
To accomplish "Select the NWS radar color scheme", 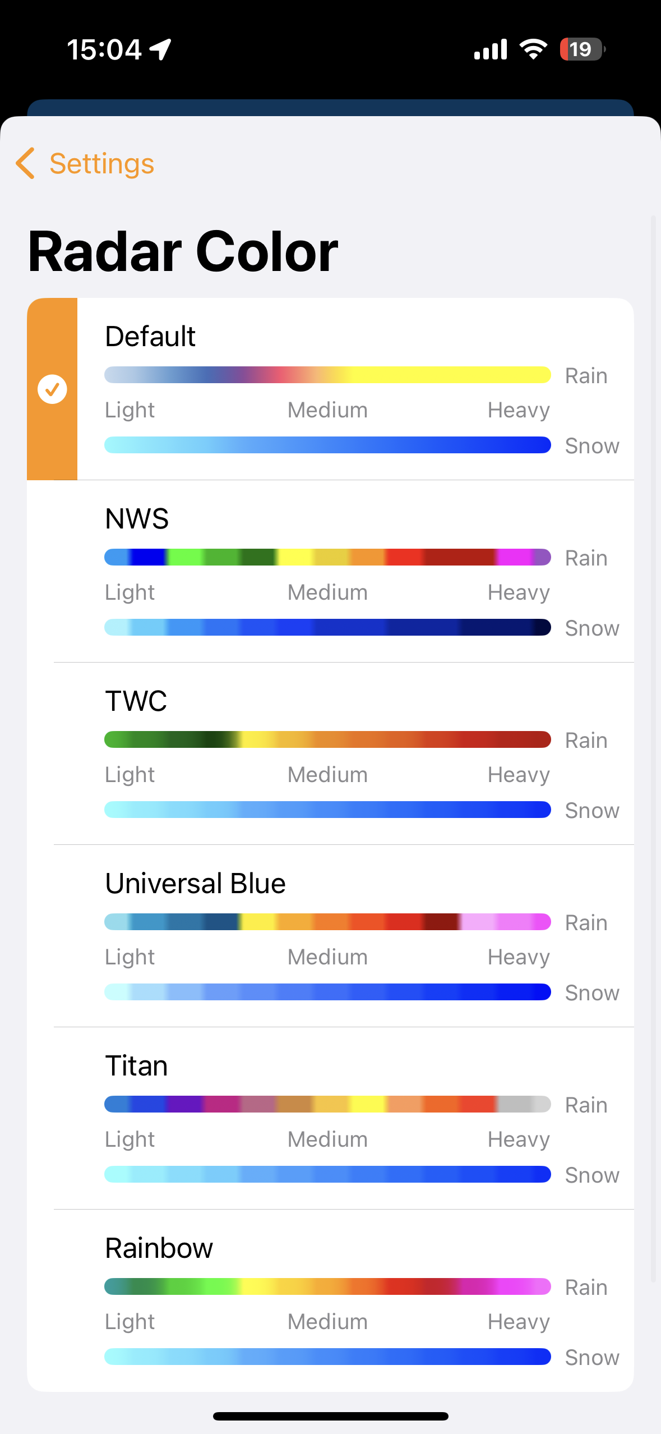I will (x=137, y=518).
